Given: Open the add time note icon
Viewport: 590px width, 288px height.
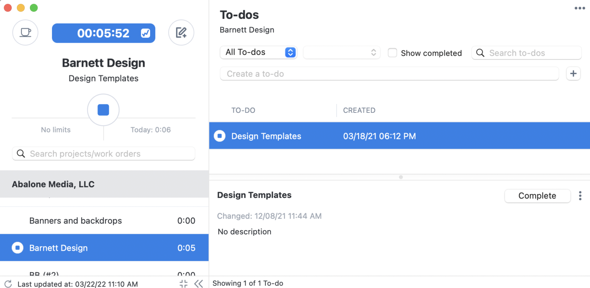Looking at the screenshot, I should pos(181,33).
